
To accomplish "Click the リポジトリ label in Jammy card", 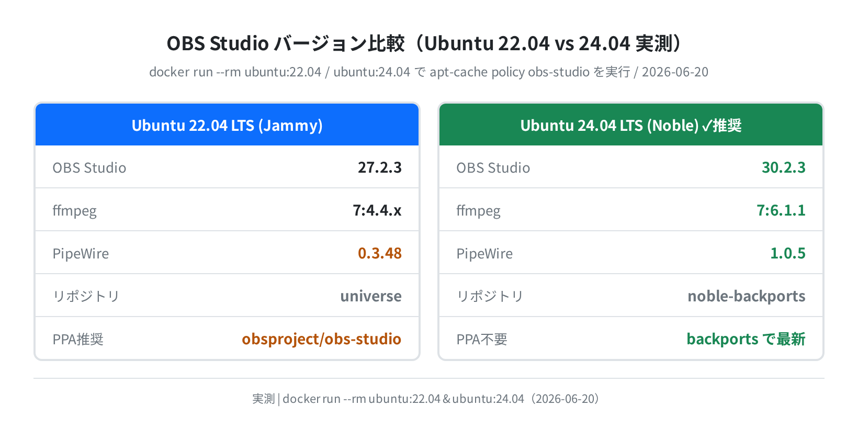I will (86, 296).
